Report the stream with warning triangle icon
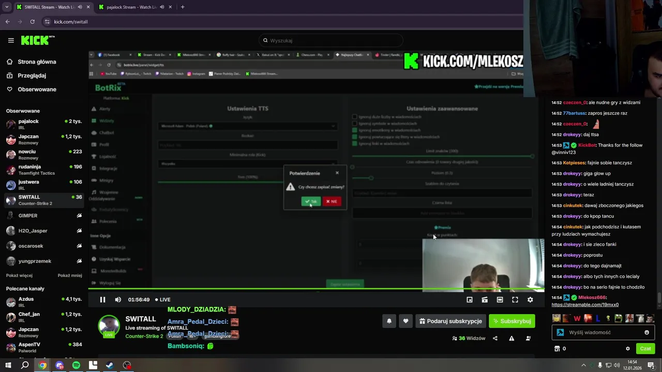This screenshot has width=662, height=372. pos(511,338)
